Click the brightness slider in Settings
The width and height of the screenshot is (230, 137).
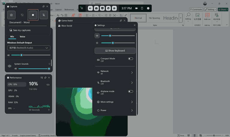118,43
